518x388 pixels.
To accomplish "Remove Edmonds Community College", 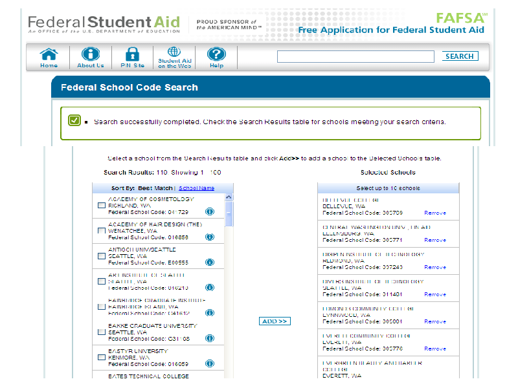I will [x=435, y=321].
